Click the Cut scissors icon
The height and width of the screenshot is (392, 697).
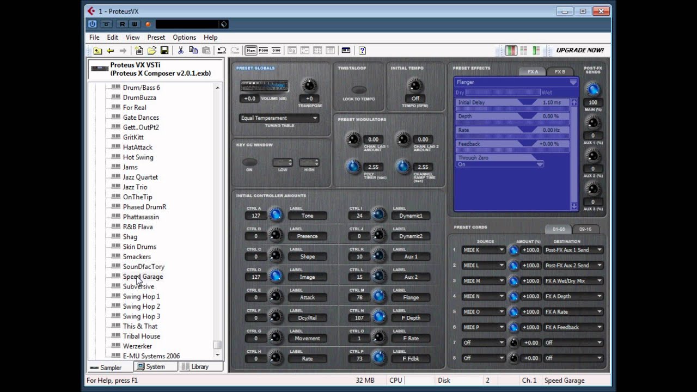click(x=181, y=51)
